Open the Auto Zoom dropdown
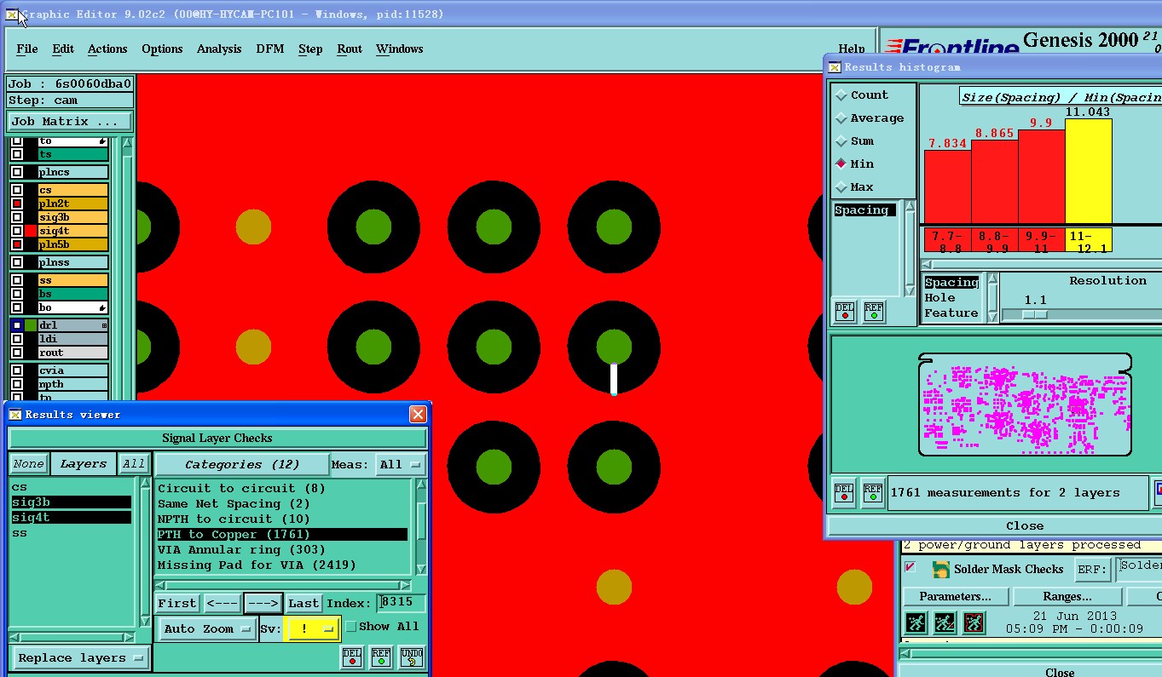This screenshot has height=677, width=1162. tap(207, 629)
